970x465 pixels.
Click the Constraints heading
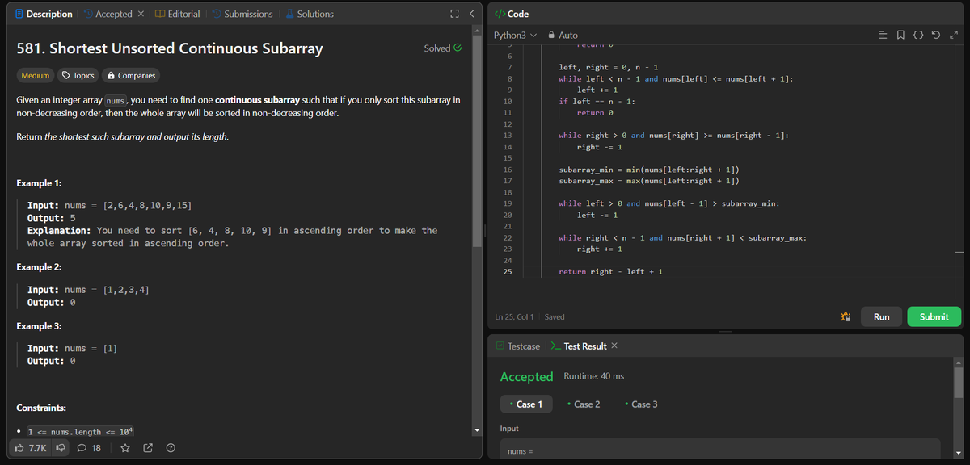click(41, 408)
